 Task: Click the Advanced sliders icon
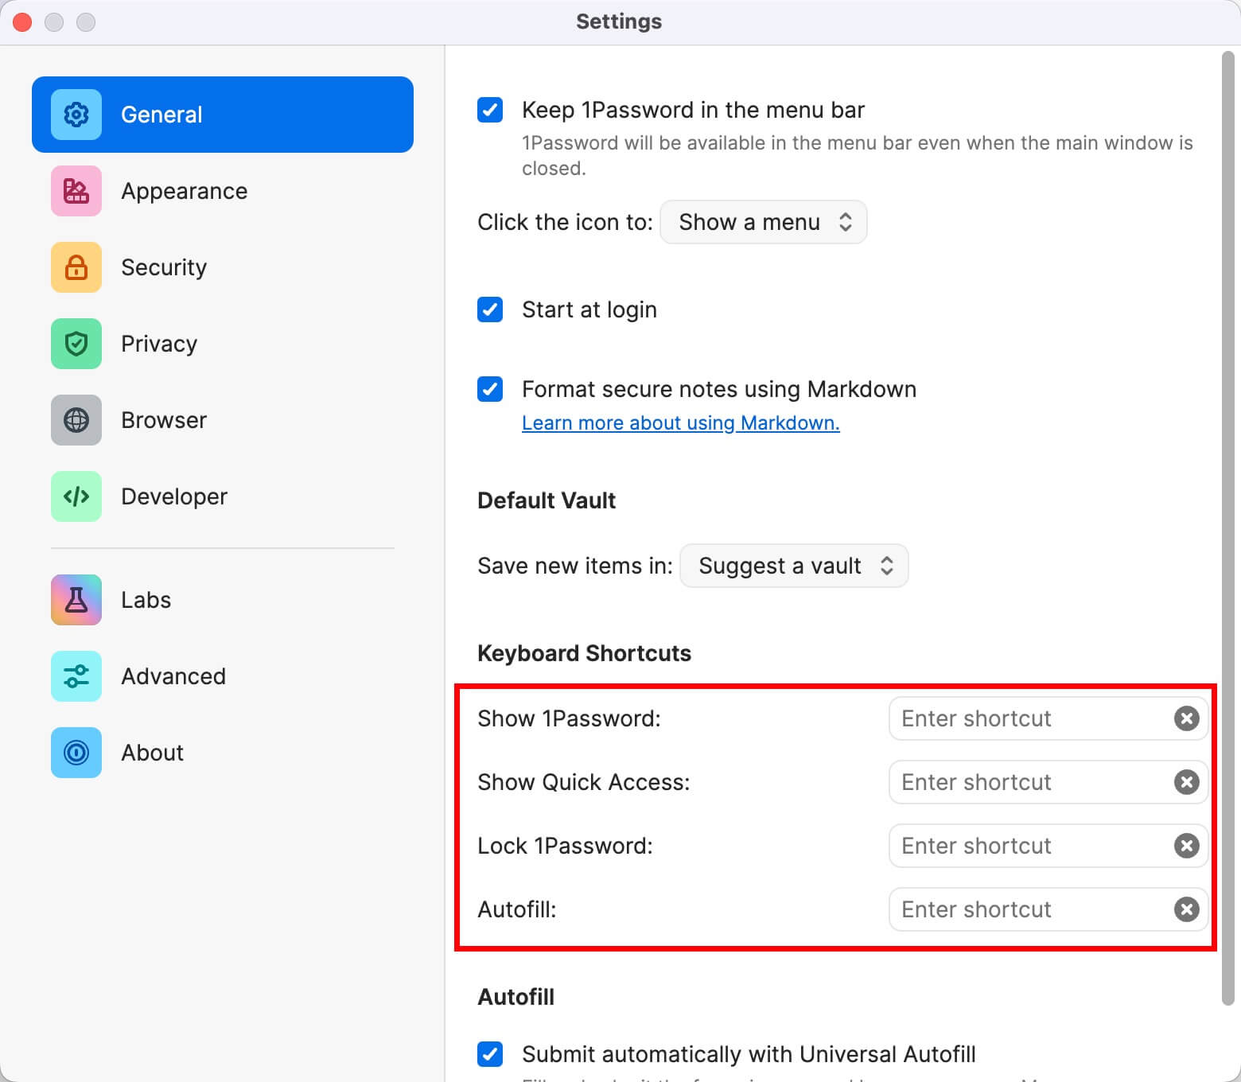(76, 676)
